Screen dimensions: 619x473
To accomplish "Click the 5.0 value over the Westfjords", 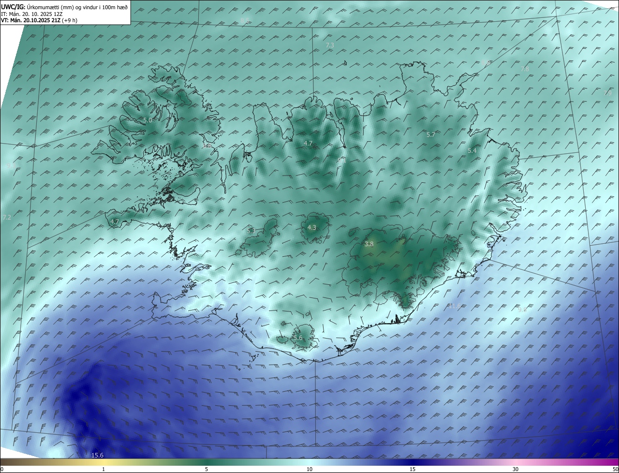I will tap(147, 120).
